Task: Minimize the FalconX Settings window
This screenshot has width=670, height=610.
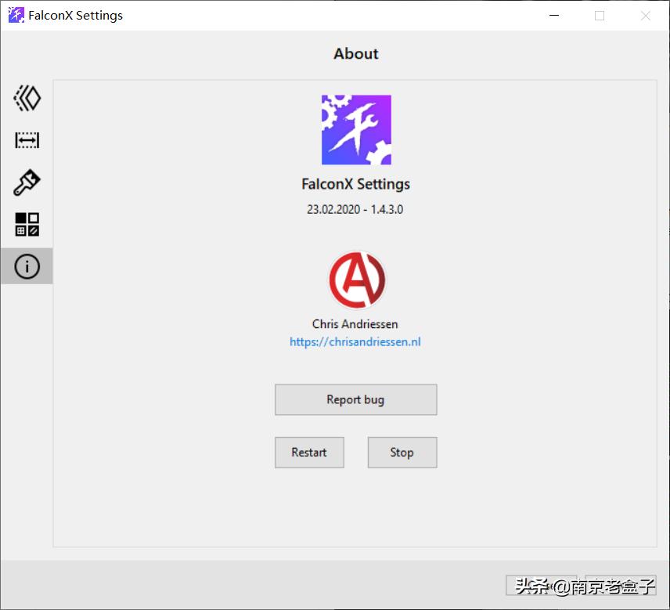Action: point(554,16)
